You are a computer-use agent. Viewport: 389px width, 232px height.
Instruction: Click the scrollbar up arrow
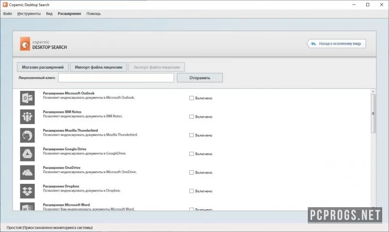[x=373, y=91]
